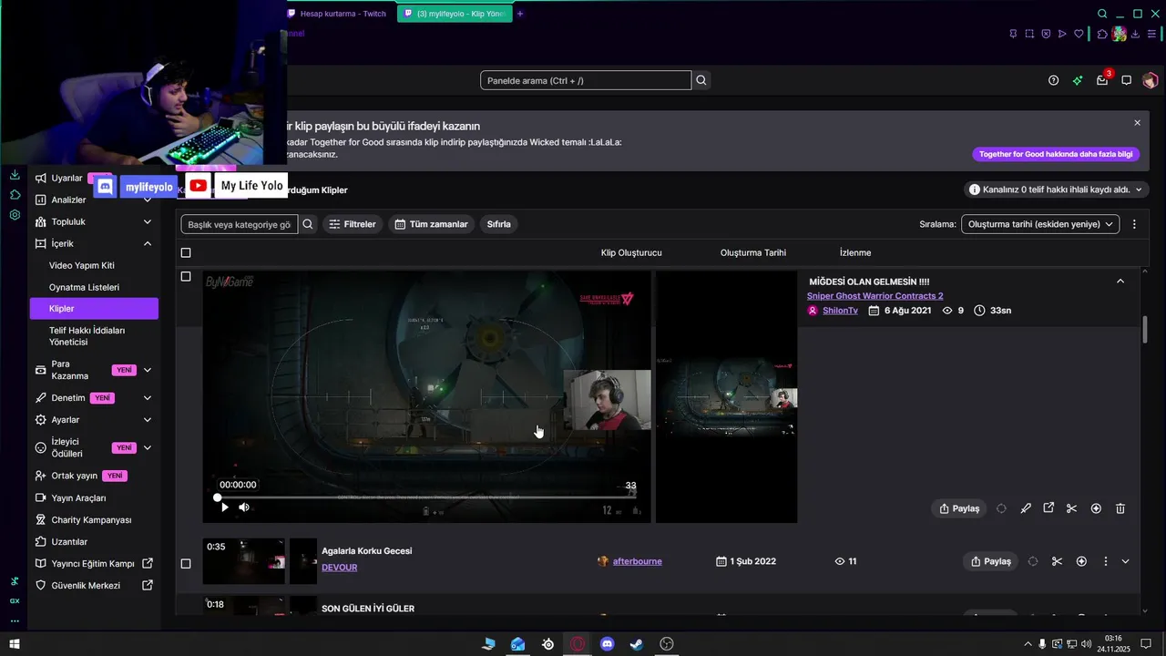Expand the Para Kazanma sidebar section
Screen dimensions: 1166x656
[148, 370]
